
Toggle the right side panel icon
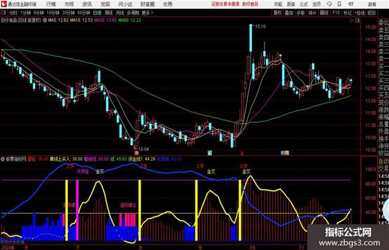[357, 21]
